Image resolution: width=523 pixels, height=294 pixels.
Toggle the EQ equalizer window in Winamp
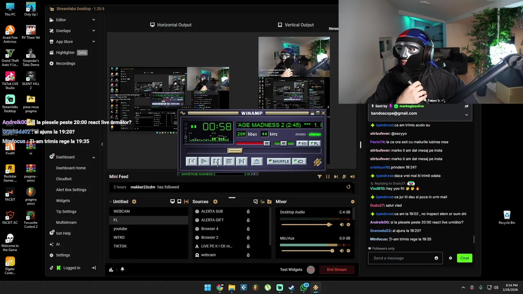(x=302, y=143)
